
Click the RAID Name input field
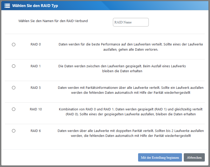pos(131,22)
